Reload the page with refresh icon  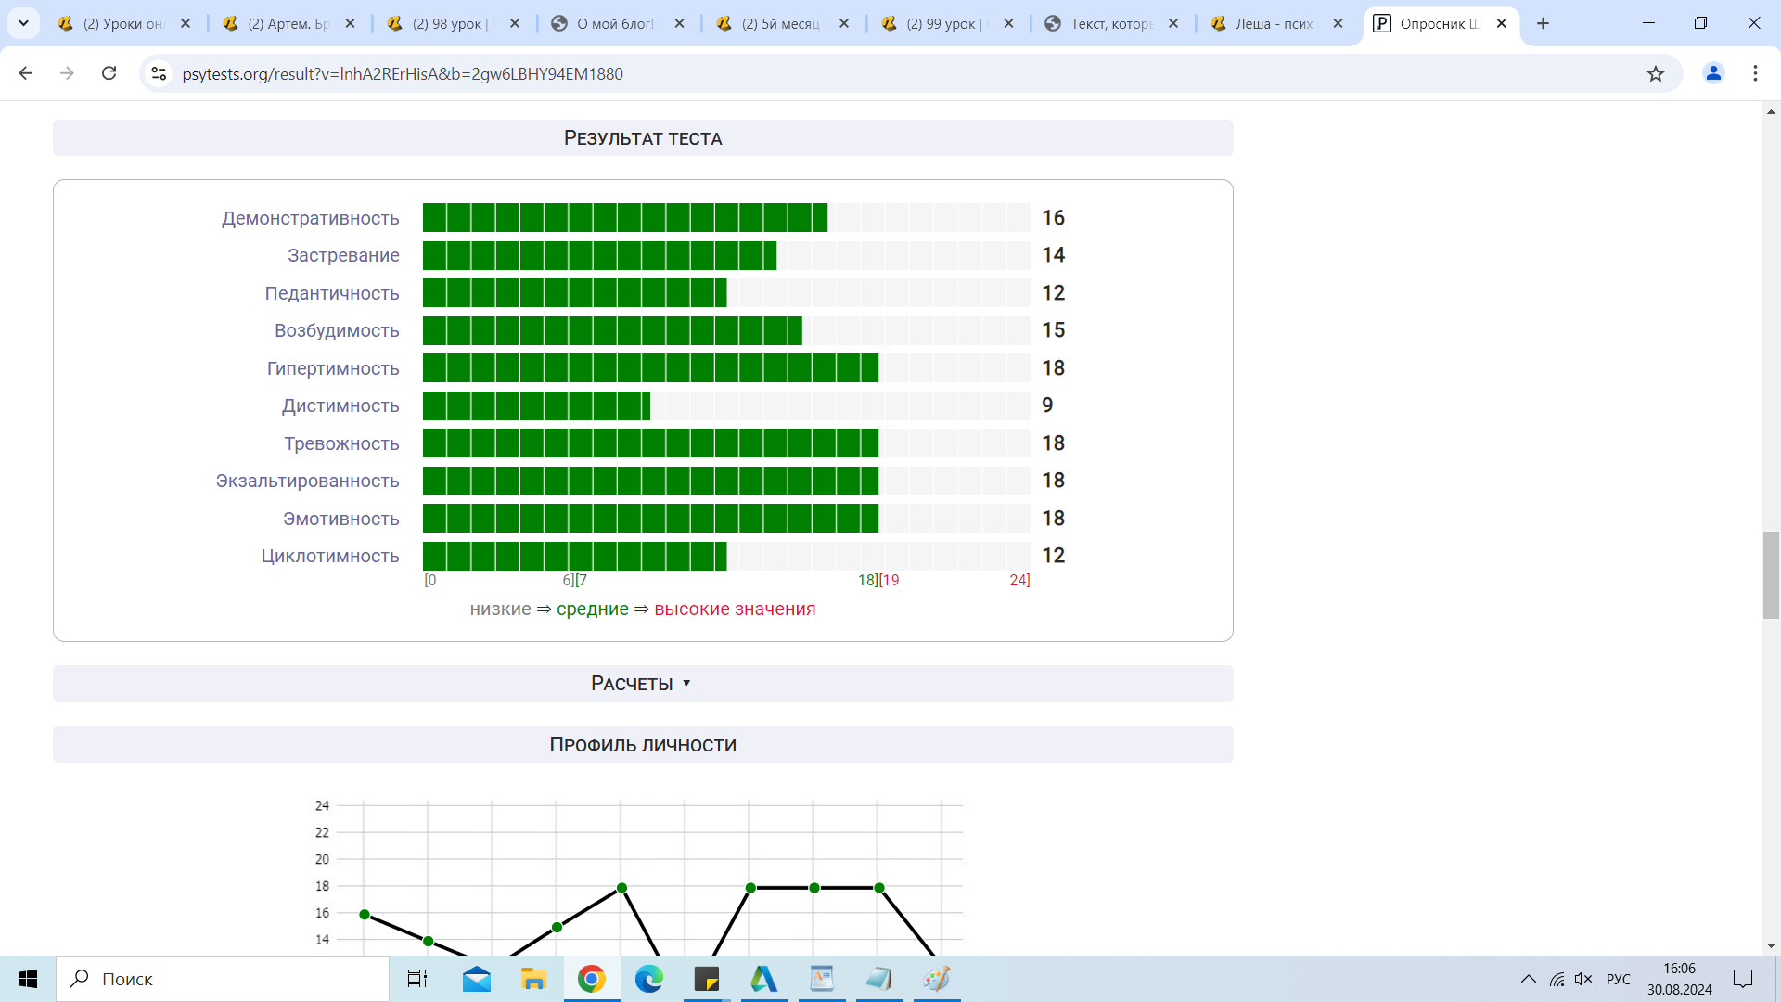pyautogui.click(x=109, y=73)
